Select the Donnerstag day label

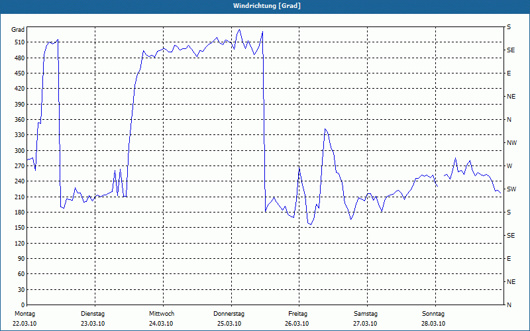point(229,314)
